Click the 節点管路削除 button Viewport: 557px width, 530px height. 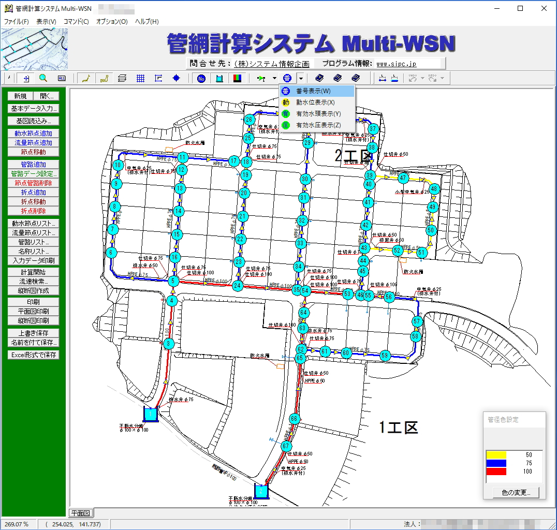coord(34,183)
